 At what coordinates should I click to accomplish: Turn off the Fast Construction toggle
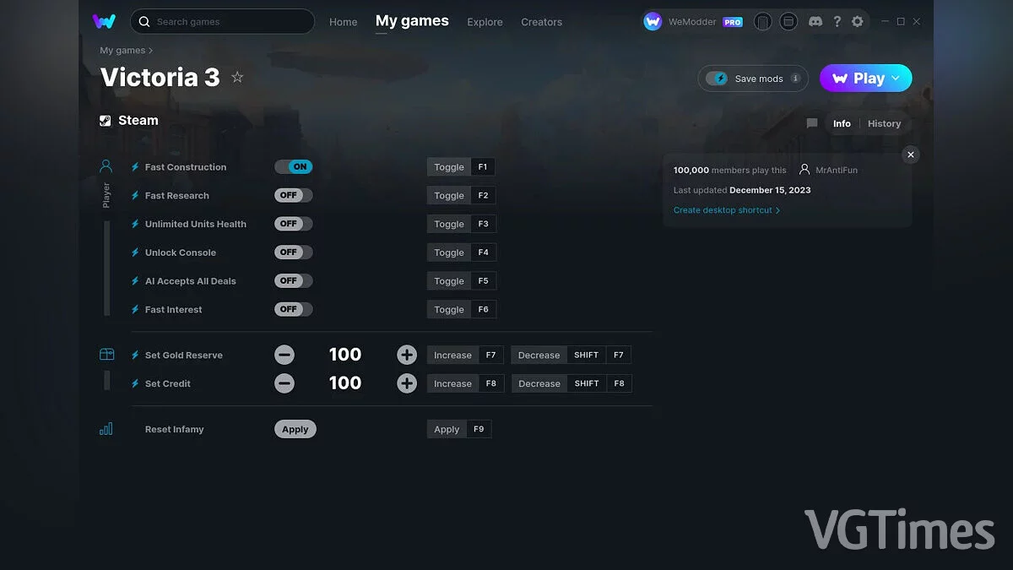[x=294, y=167]
